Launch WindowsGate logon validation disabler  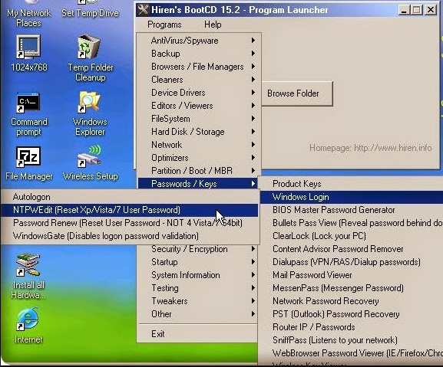coord(130,236)
